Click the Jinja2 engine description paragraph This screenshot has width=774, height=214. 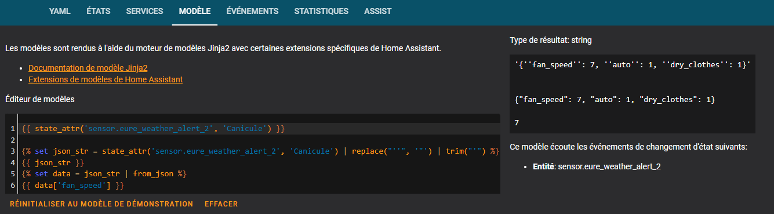pyautogui.click(x=223, y=48)
